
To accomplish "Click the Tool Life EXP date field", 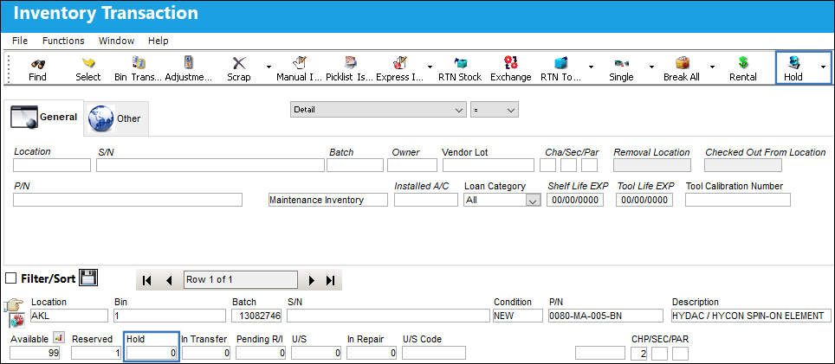I will pos(644,200).
